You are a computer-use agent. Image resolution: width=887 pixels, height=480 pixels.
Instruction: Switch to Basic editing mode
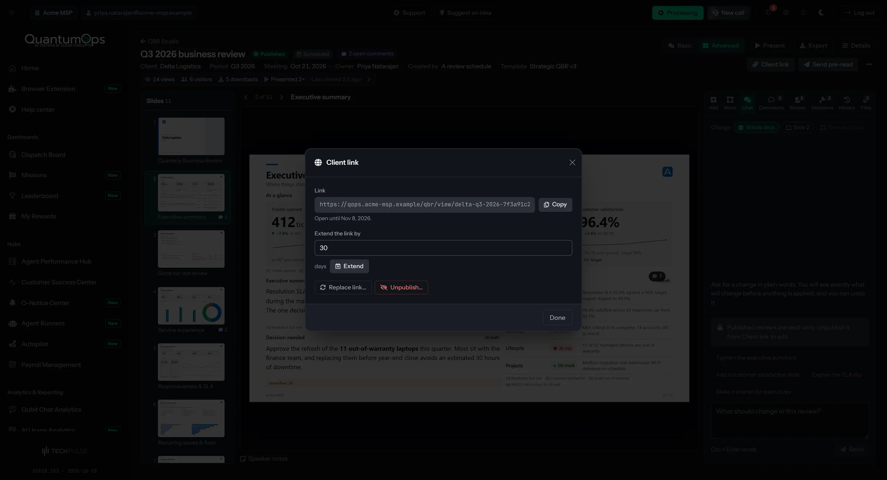click(x=680, y=45)
